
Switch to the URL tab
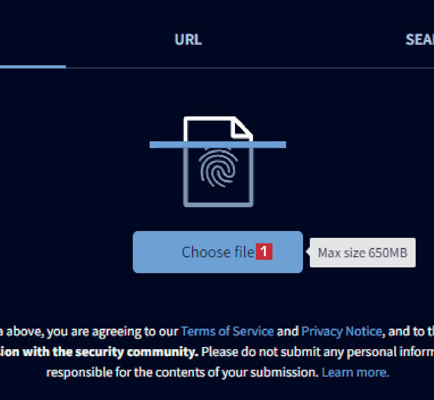188,40
